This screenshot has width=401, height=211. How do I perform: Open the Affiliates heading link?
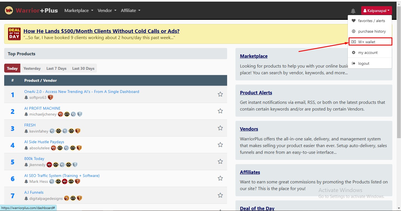click(250, 172)
